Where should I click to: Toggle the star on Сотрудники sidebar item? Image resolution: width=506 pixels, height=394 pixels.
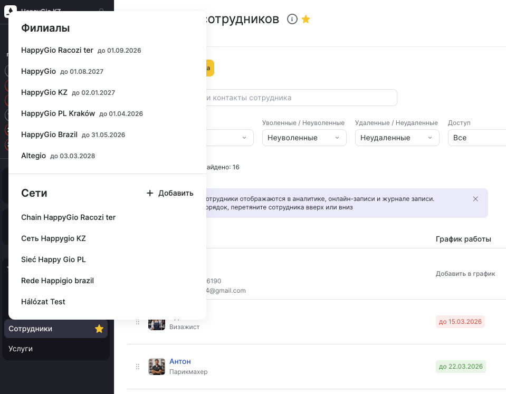pos(99,329)
